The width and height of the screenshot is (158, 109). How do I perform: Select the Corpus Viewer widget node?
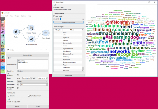click(x=31, y=28)
